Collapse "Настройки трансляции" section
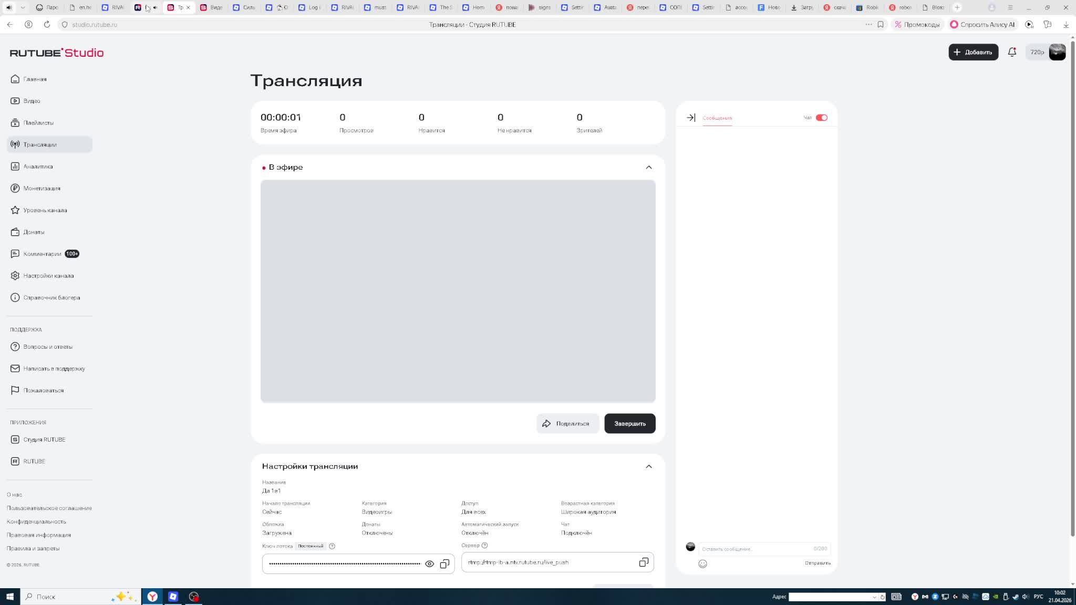1076x605 pixels. [x=648, y=466]
